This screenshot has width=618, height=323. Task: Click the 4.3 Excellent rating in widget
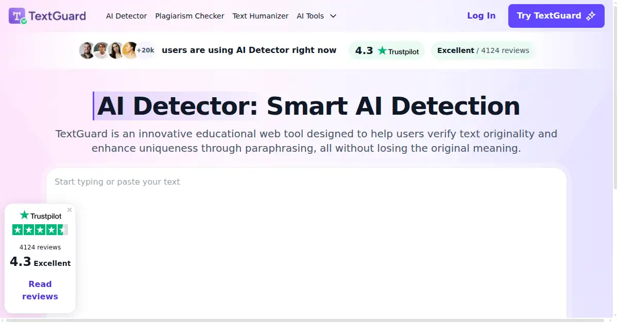(40, 262)
